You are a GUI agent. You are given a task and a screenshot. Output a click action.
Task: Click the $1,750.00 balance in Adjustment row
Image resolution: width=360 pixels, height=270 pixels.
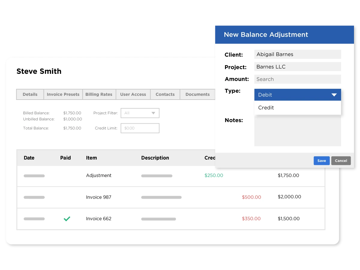click(288, 175)
